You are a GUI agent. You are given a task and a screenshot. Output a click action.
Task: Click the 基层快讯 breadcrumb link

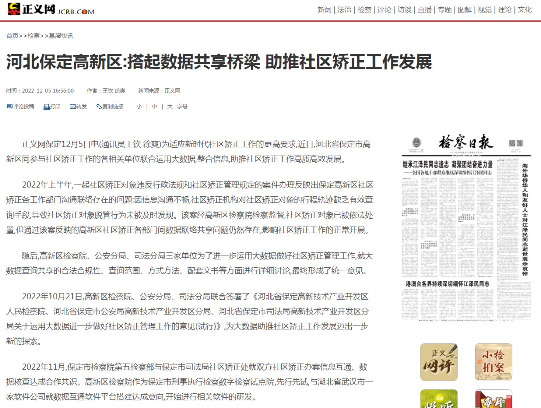click(x=61, y=36)
